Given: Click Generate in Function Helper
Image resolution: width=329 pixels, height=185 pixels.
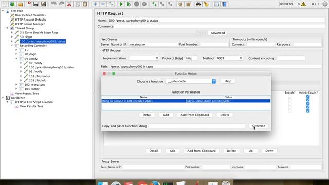Looking at the screenshot, I should pyautogui.click(x=259, y=126).
